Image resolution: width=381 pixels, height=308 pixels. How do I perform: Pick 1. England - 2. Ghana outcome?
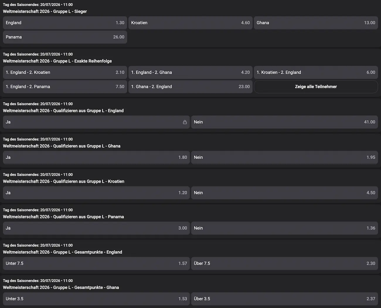click(x=190, y=72)
